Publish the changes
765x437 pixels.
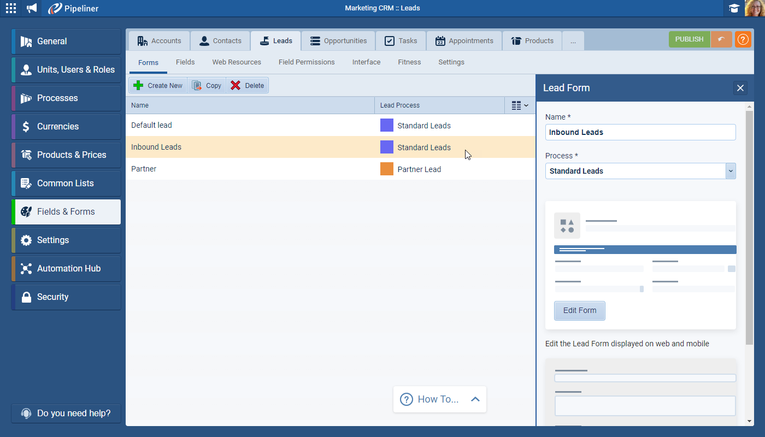pyautogui.click(x=689, y=39)
